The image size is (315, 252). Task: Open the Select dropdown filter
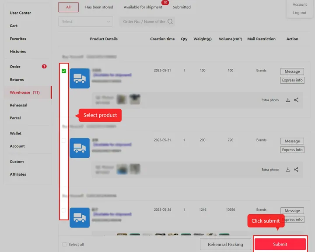(x=86, y=21)
